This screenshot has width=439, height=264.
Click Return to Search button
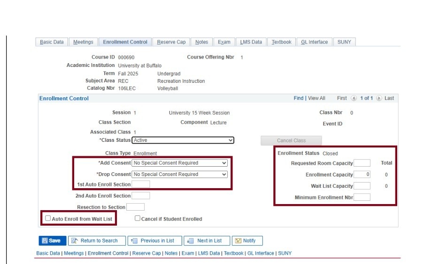(97, 241)
